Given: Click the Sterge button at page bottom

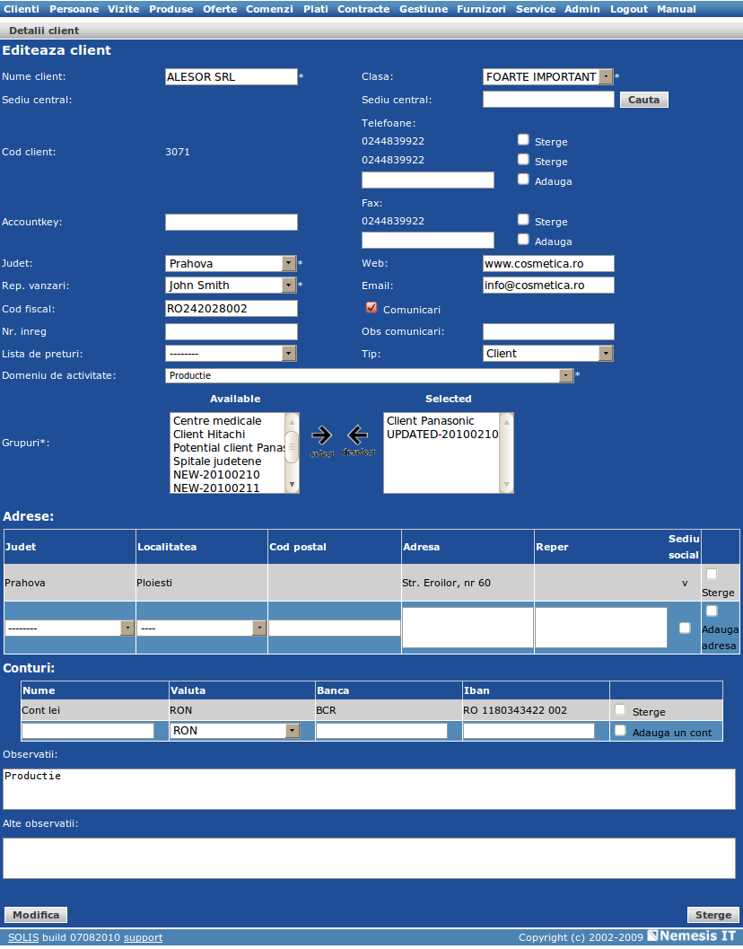Looking at the screenshot, I should (713, 915).
